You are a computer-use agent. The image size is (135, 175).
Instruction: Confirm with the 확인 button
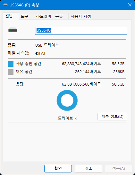pos(58,169)
